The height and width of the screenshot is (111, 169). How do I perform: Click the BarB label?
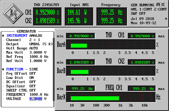61,71
